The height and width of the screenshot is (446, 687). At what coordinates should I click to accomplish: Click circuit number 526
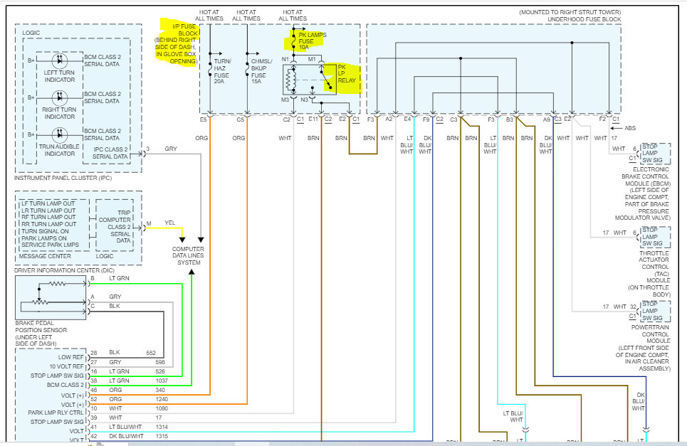(160, 371)
